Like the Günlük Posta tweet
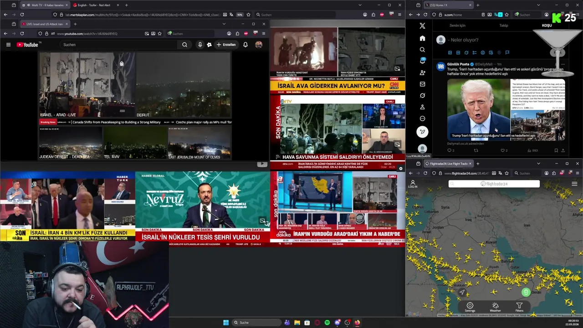The width and height of the screenshot is (583, 328). 504,150
